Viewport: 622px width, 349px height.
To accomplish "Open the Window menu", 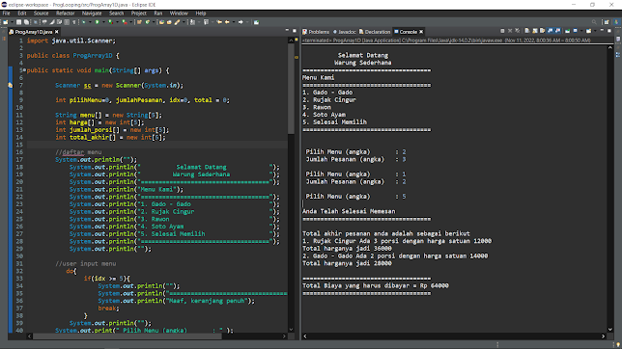I will (x=179, y=13).
